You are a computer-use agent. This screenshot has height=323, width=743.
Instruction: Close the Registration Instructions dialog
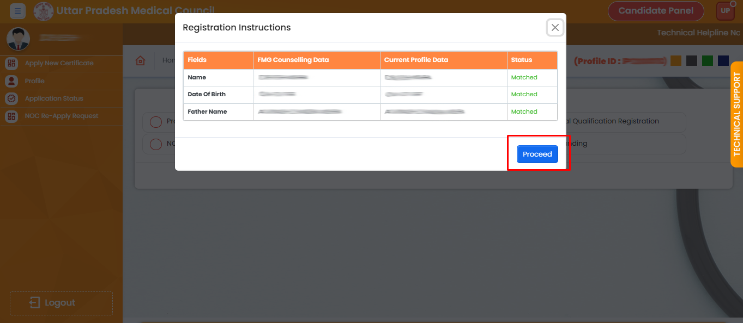pos(554,28)
